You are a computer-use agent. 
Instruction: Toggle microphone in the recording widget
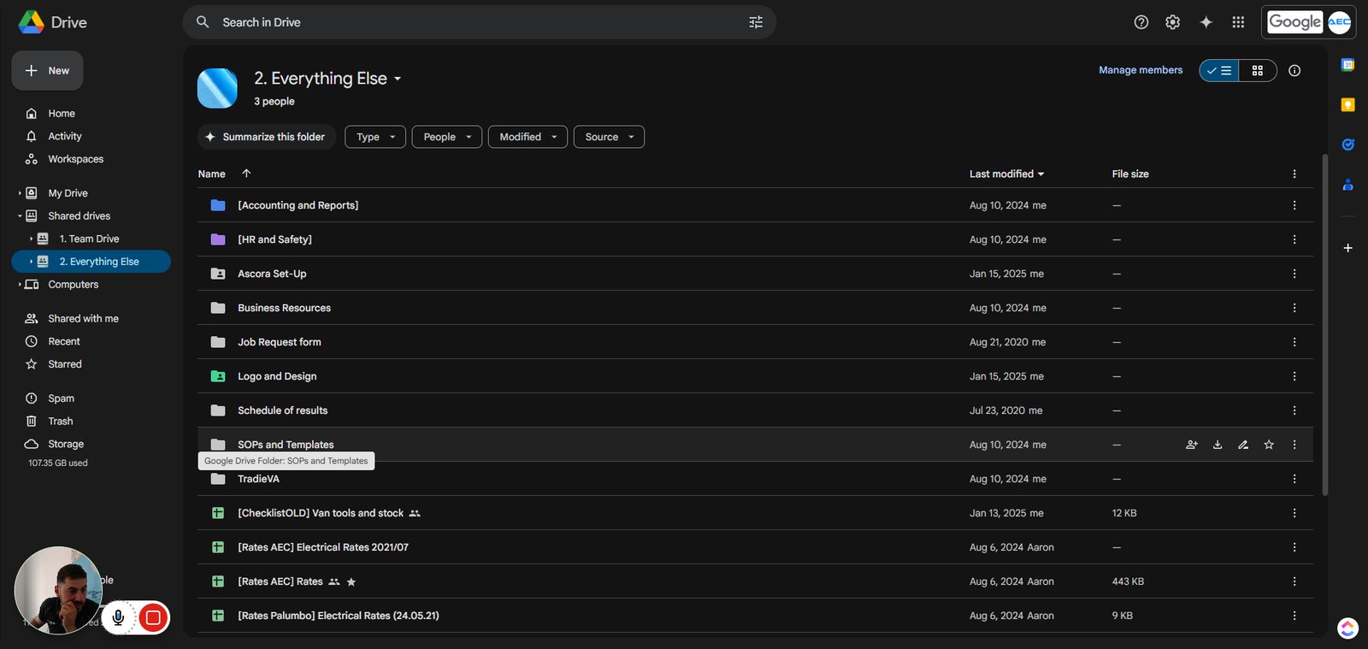[x=119, y=617]
